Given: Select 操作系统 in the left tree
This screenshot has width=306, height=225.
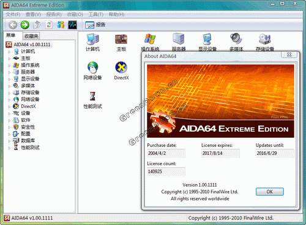Looking at the screenshot, I should [x=30, y=65].
